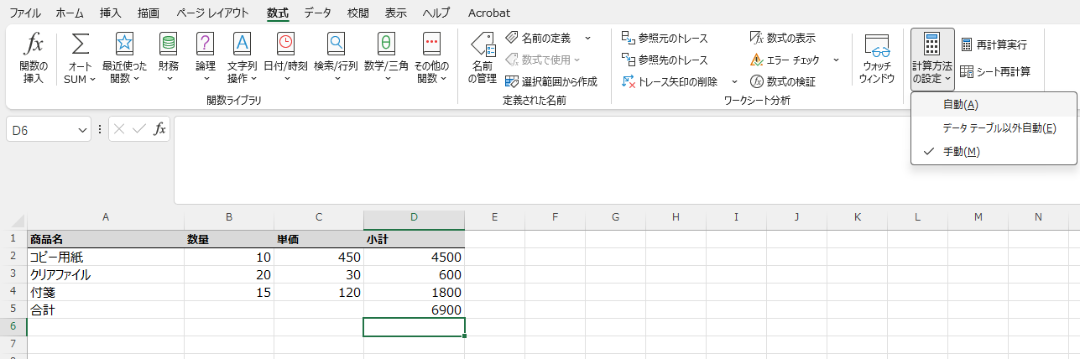
Task: Open the 論理 functions icon
Action: [205, 44]
